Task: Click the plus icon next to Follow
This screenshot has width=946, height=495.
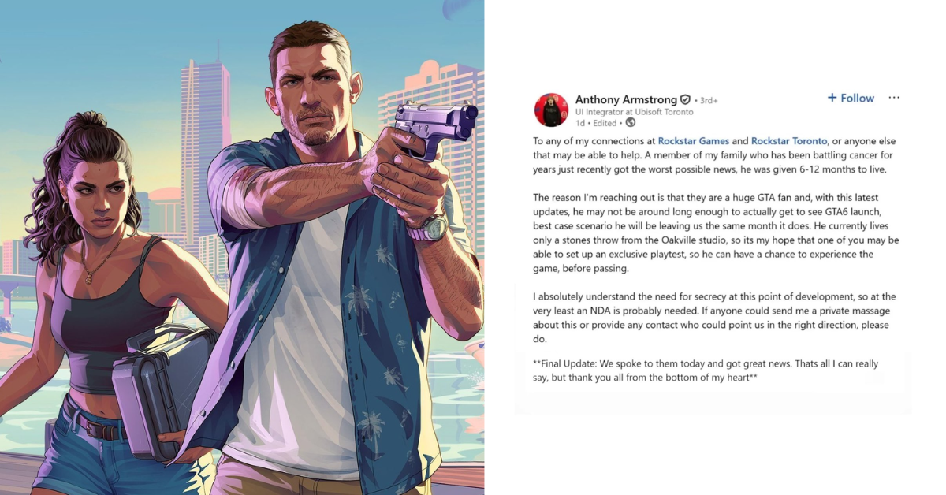Action: point(832,98)
